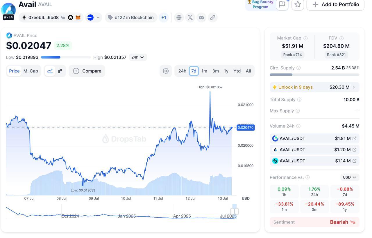Copy the 0xeeb4...6bd8 contract address

[63, 18]
